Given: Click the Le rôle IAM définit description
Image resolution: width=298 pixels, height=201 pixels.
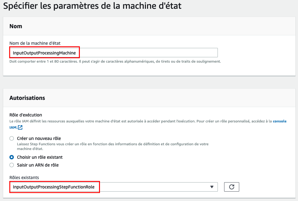Looking at the screenshot, I should pos(141,121).
